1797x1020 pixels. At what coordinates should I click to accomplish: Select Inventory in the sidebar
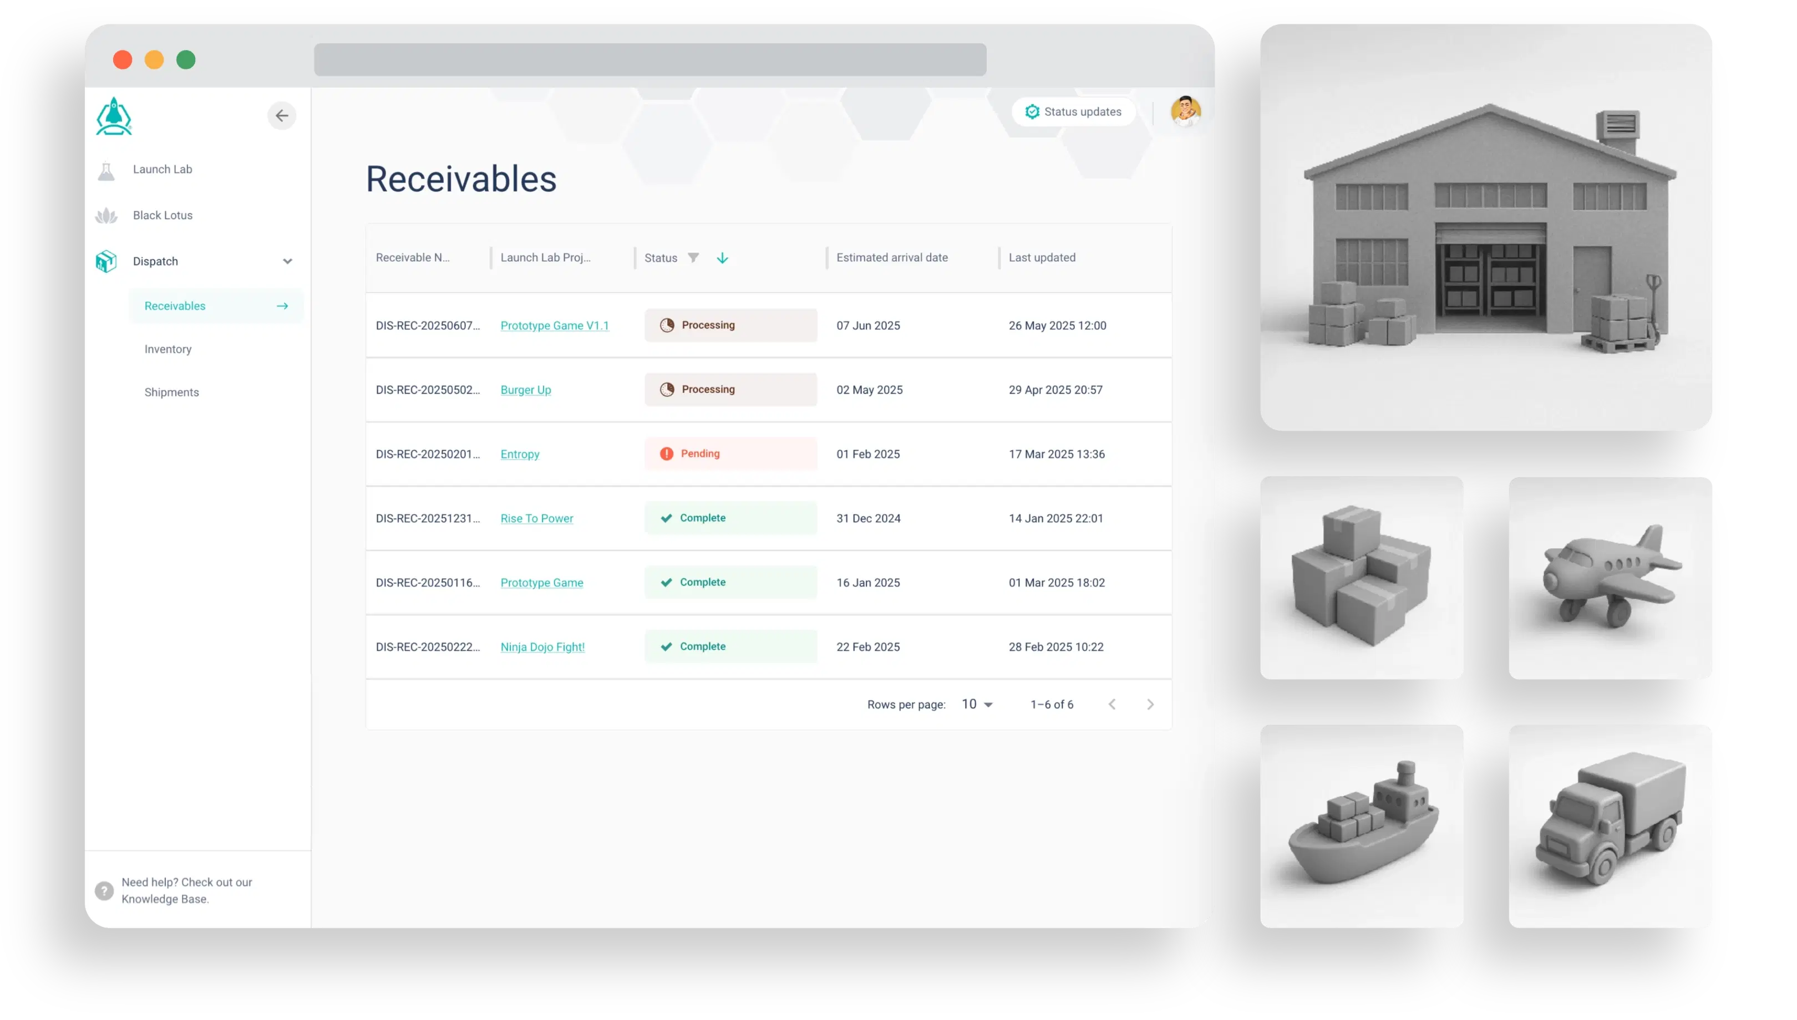coord(167,349)
